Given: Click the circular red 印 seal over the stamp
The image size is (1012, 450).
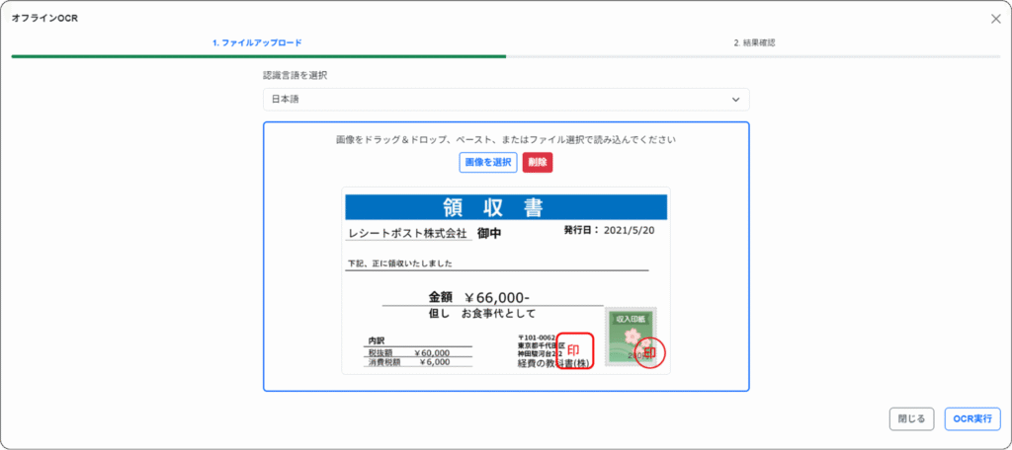Looking at the screenshot, I should point(649,352).
